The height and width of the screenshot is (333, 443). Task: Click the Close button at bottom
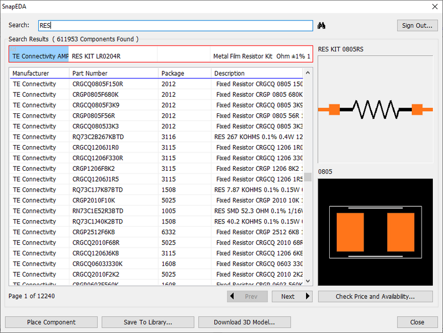coord(417,322)
